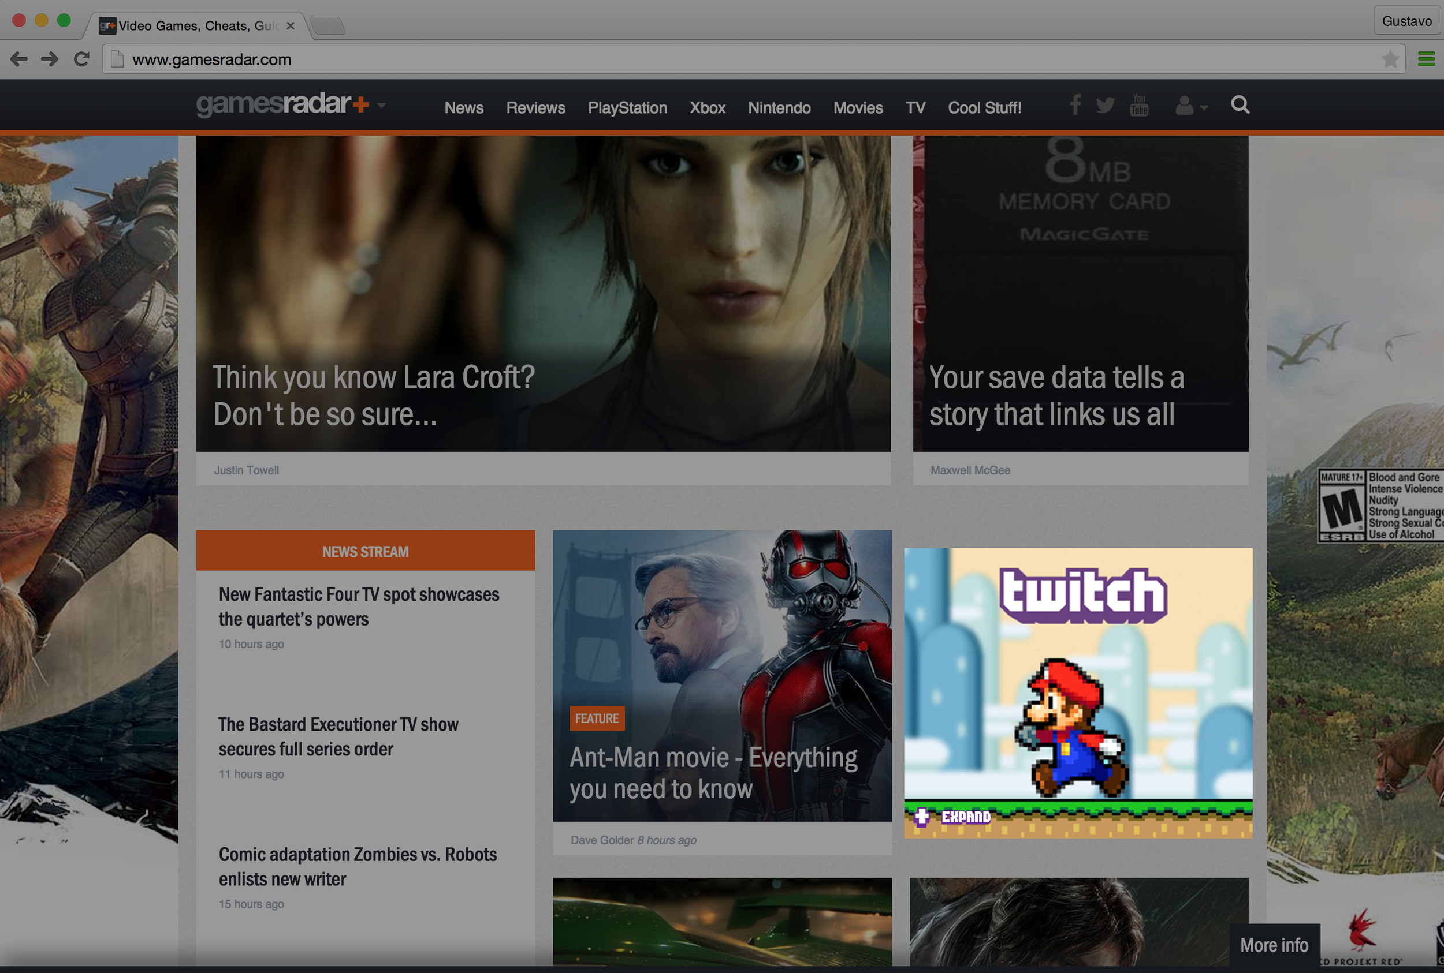Open the Cool Stuff! section
Image resolution: width=1444 pixels, height=973 pixels.
[x=984, y=108]
